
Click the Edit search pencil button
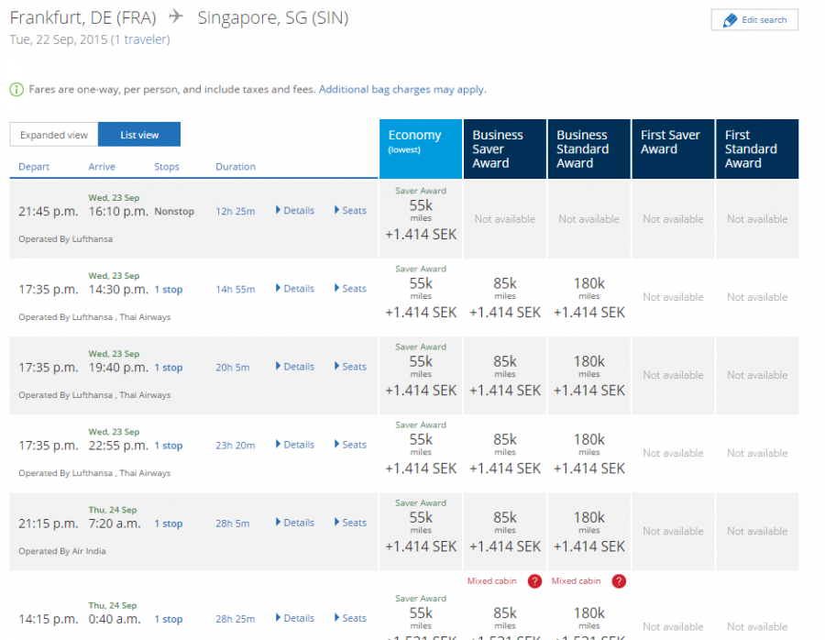754,20
